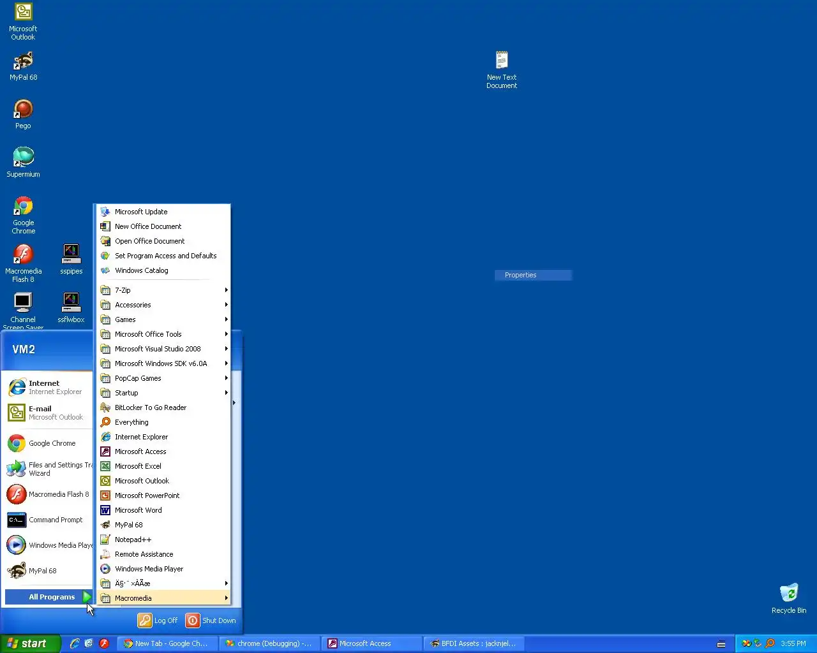Click All Programs button

pos(49,597)
